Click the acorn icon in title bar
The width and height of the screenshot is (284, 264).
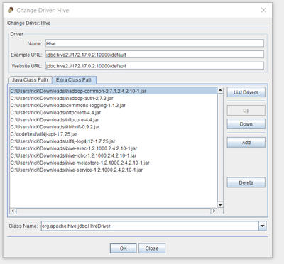(11, 10)
